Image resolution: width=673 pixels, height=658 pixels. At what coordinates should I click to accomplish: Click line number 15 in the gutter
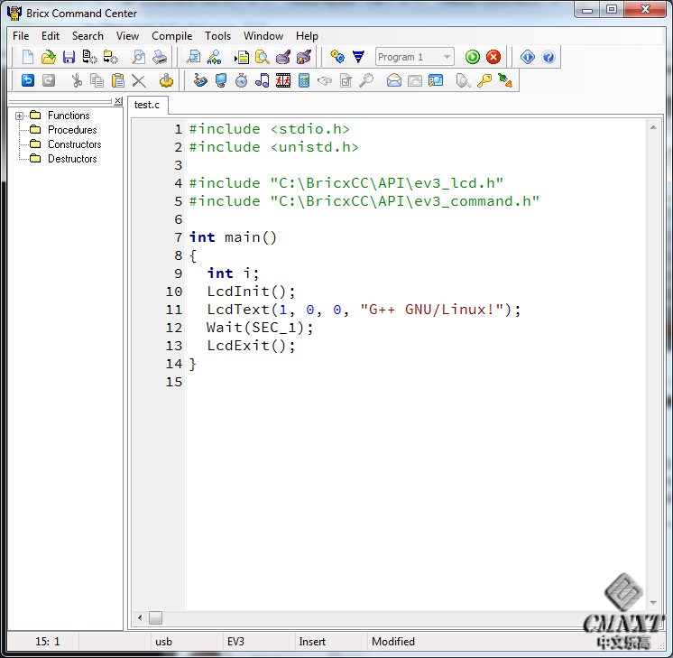click(x=174, y=382)
